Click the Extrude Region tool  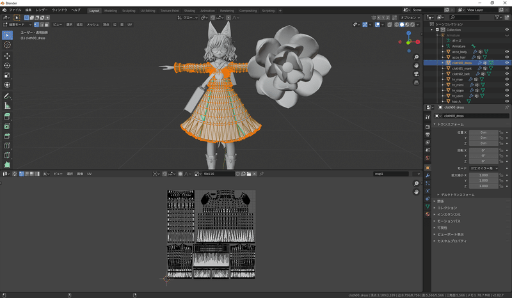(7, 116)
